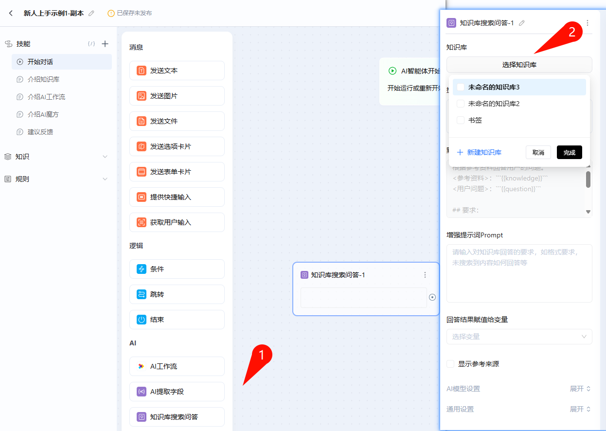Click the AI工作流 colorful icon
This screenshot has width=606, height=431.
[x=142, y=366]
